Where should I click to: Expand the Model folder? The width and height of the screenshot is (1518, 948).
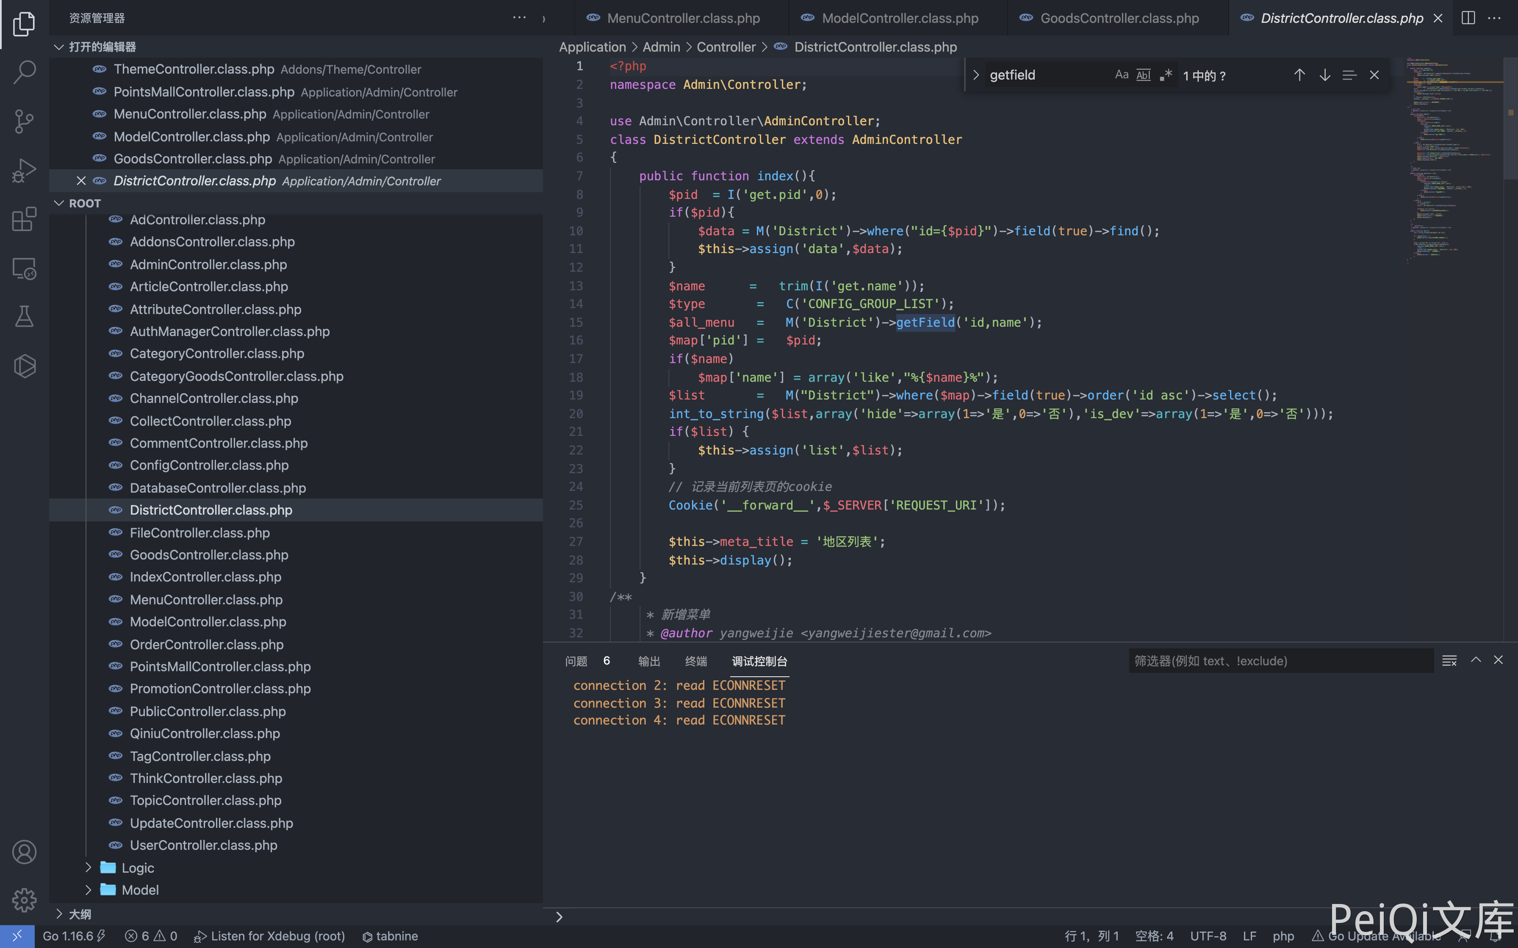140,890
